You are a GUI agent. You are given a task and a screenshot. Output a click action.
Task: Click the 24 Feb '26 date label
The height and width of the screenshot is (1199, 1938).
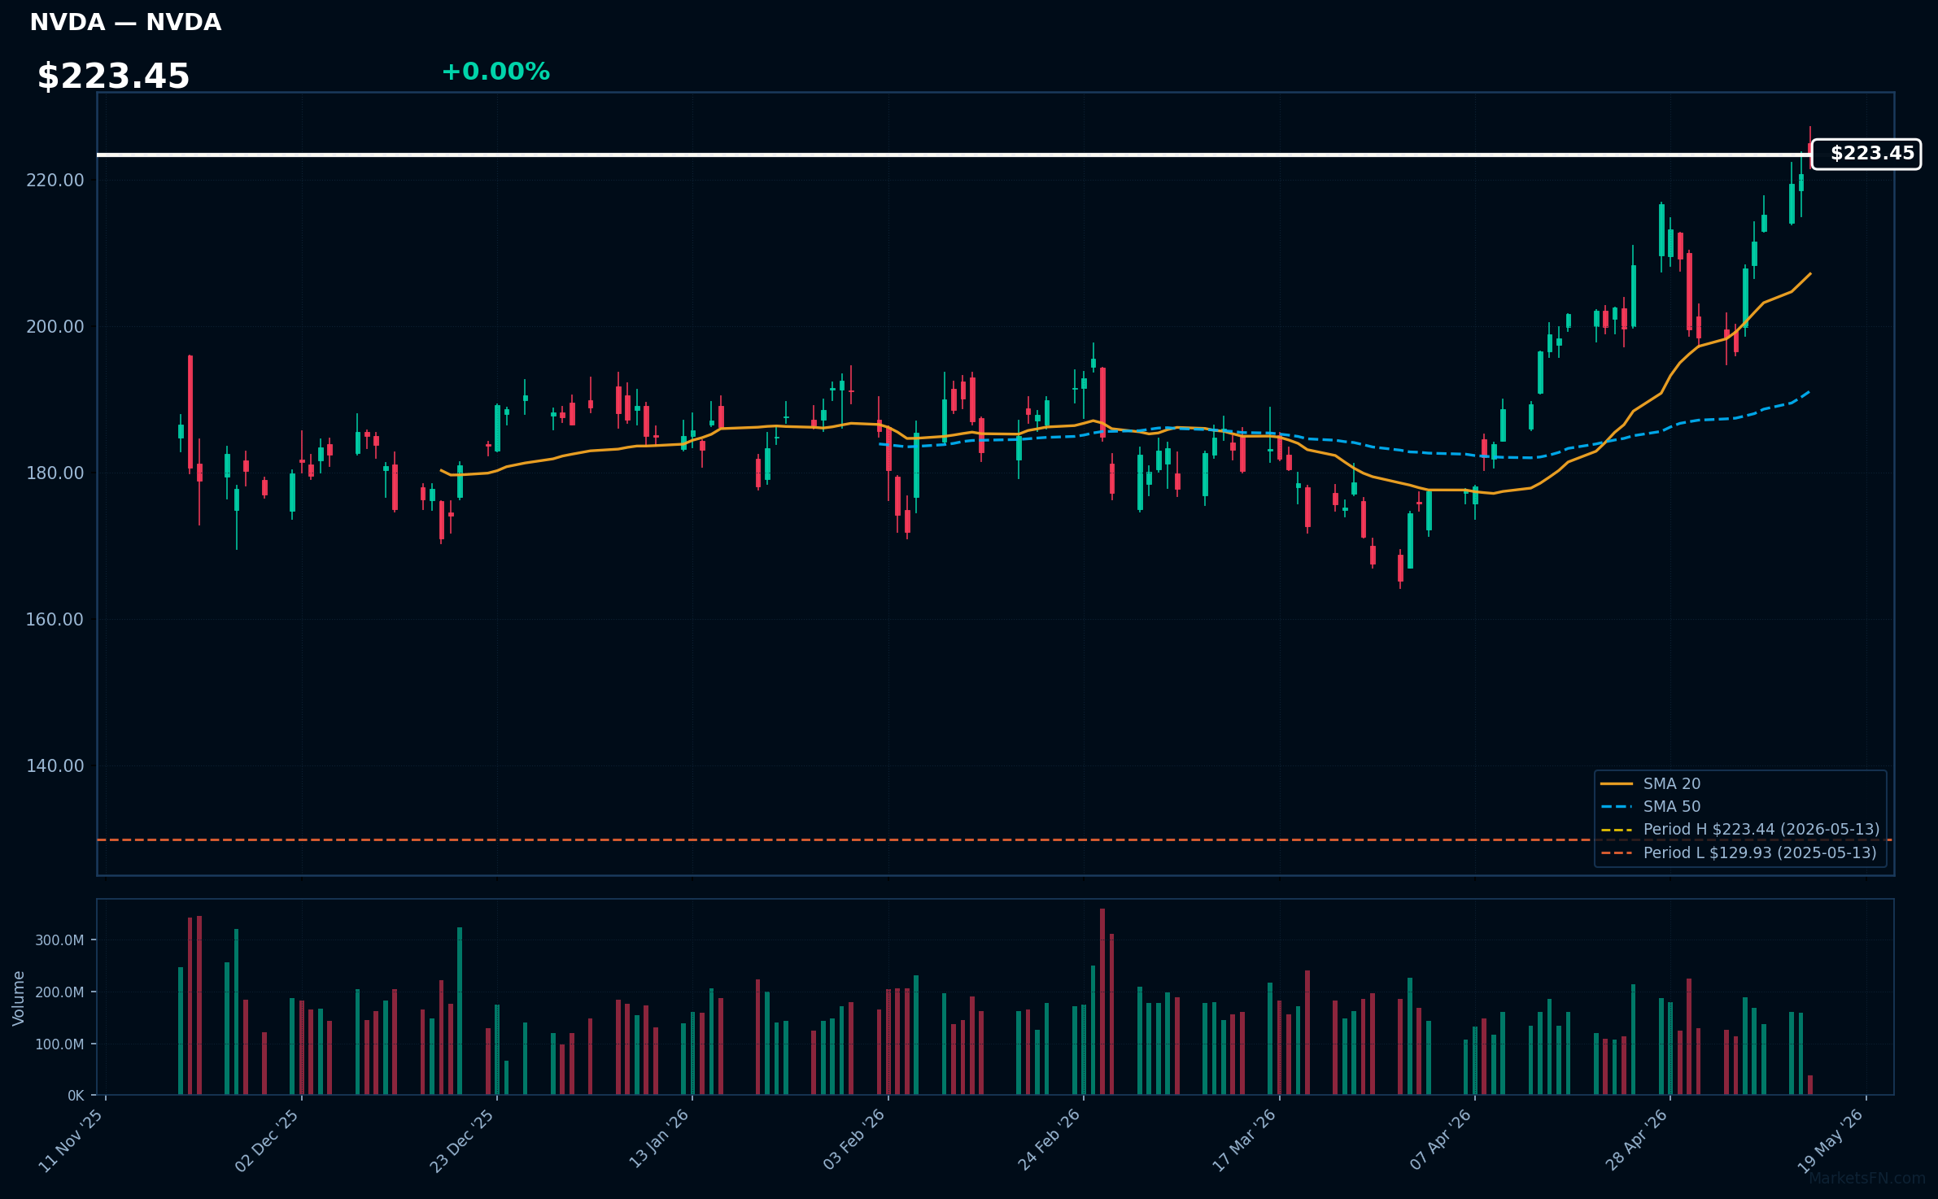[x=1050, y=1140]
